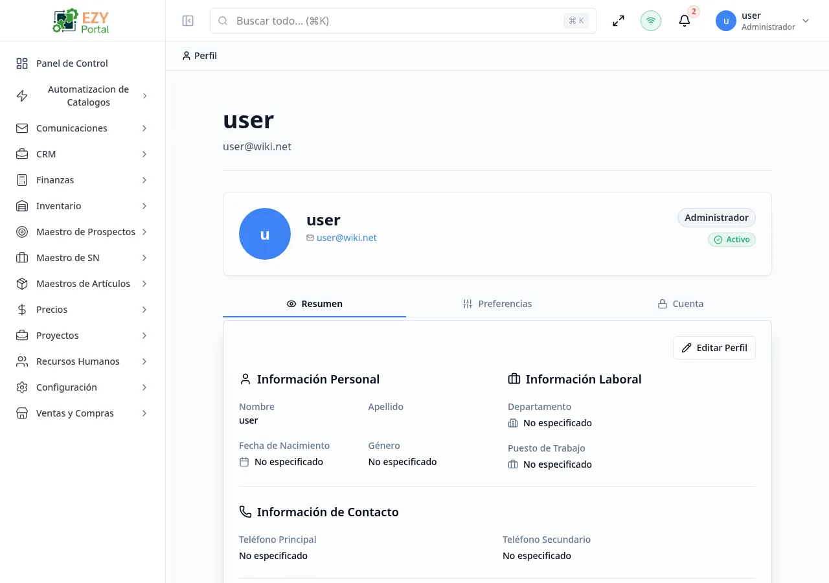
Task: Expand the Maestro de Prospectos chevron
Action: (144, 232)
